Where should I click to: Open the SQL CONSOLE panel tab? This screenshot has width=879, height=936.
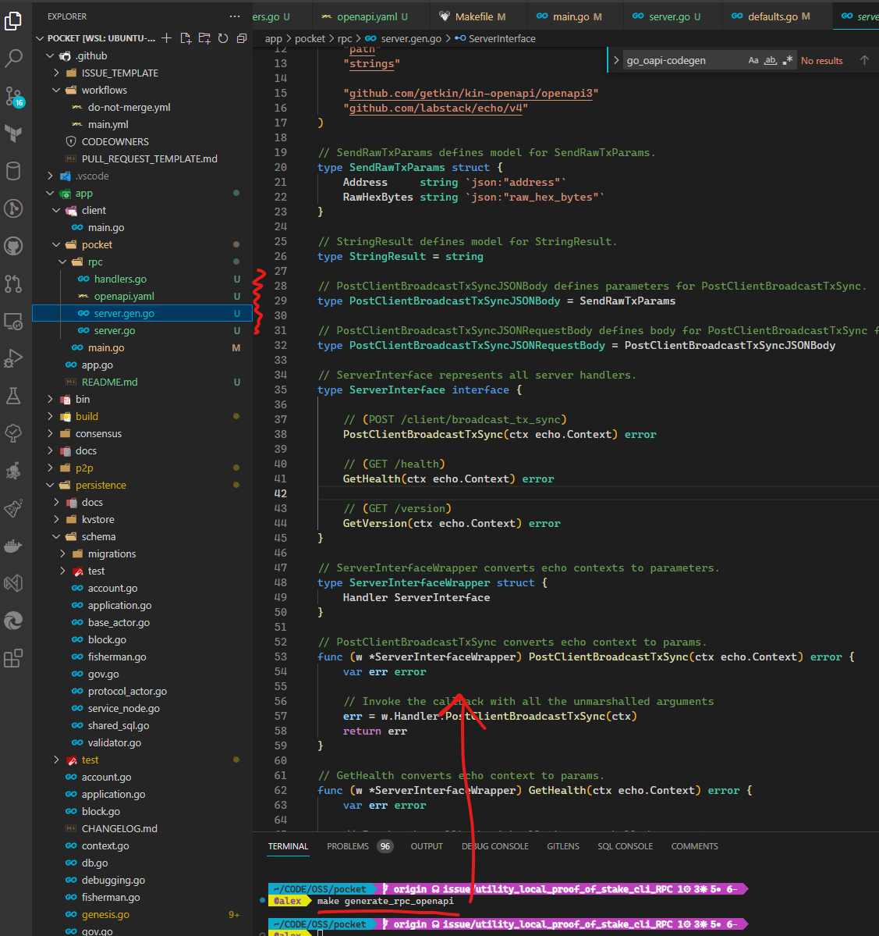pyautogui.click(x=625, y=846)
